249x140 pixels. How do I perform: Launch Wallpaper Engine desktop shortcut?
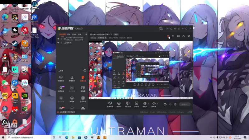coord(34,19)
